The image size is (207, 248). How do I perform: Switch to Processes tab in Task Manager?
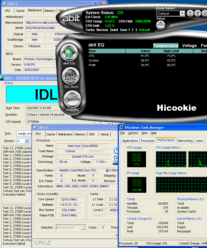[147, 141]
